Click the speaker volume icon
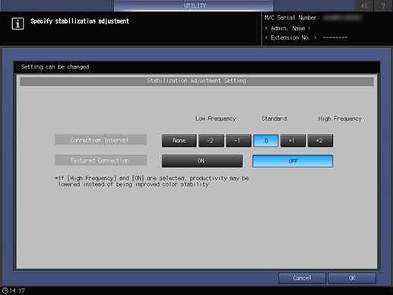The image size is (393, 295). (x=364, y=5)
